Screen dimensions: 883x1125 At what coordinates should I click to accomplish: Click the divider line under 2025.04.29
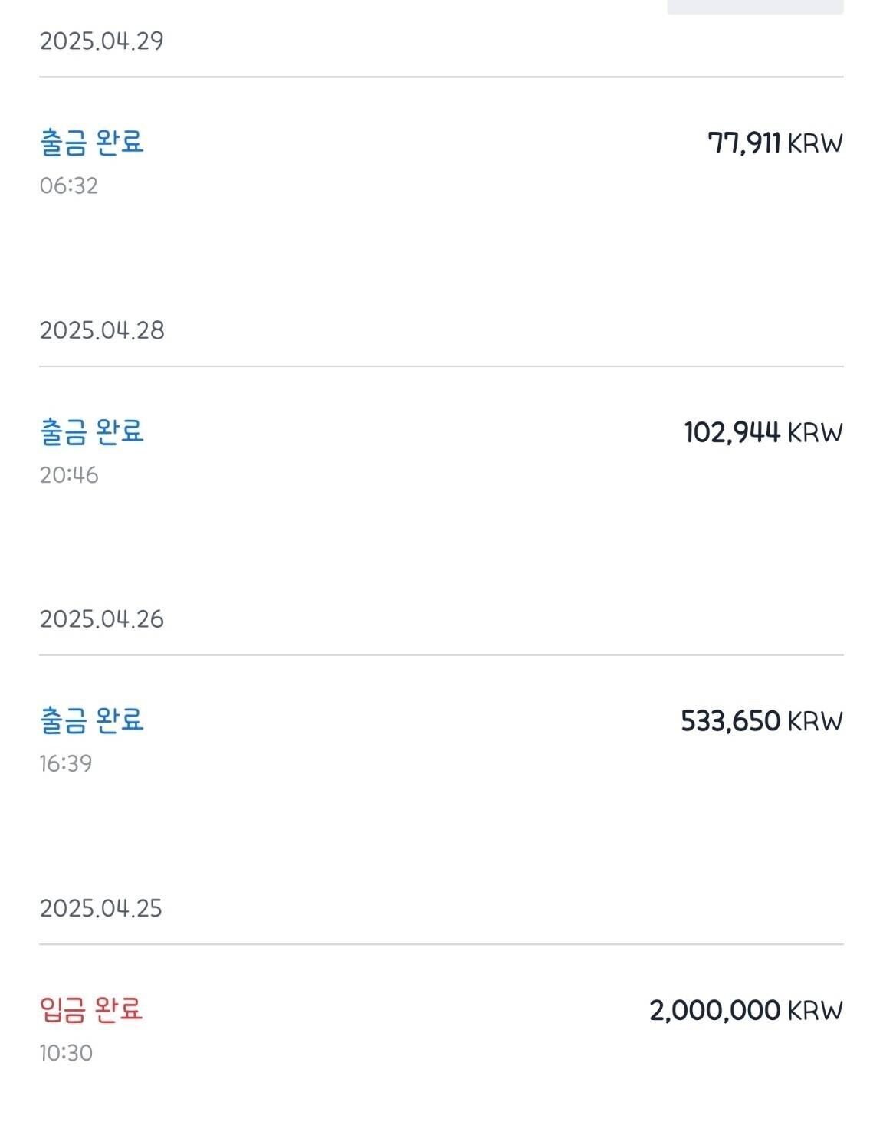click(x=441, y=77)
